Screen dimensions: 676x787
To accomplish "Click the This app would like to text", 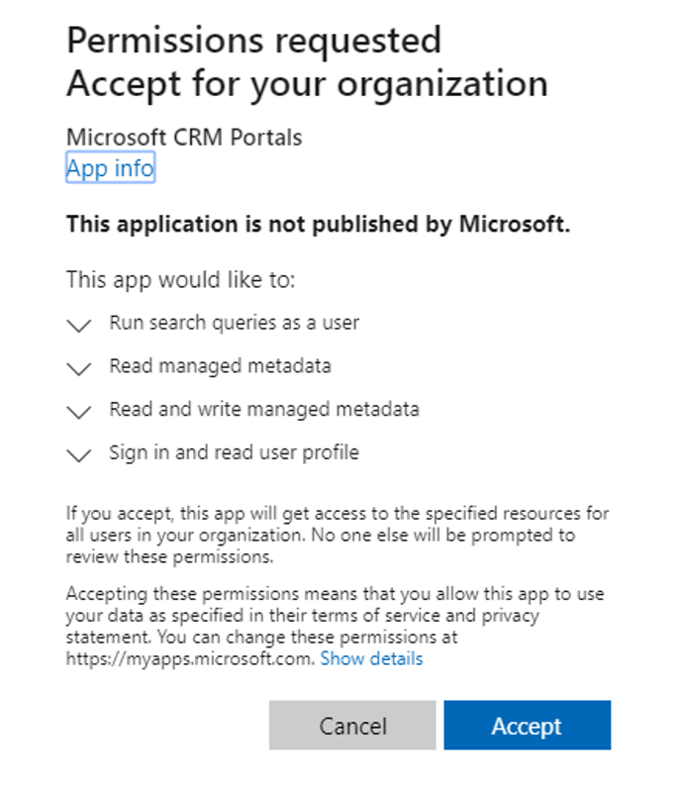I will [181, 280].
